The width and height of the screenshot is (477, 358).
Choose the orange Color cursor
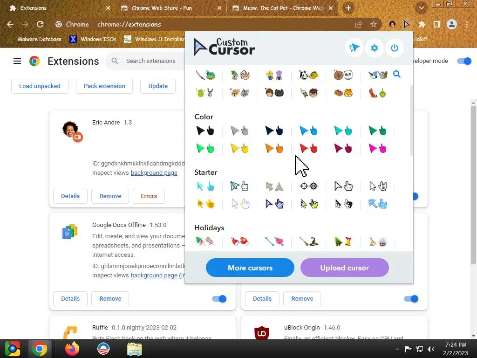[x=274, y=149]
